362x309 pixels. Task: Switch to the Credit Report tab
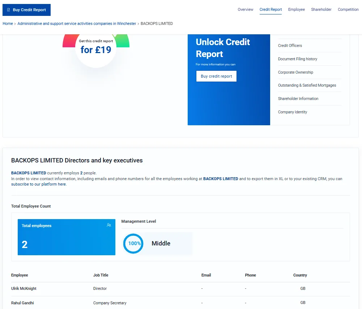271,10
